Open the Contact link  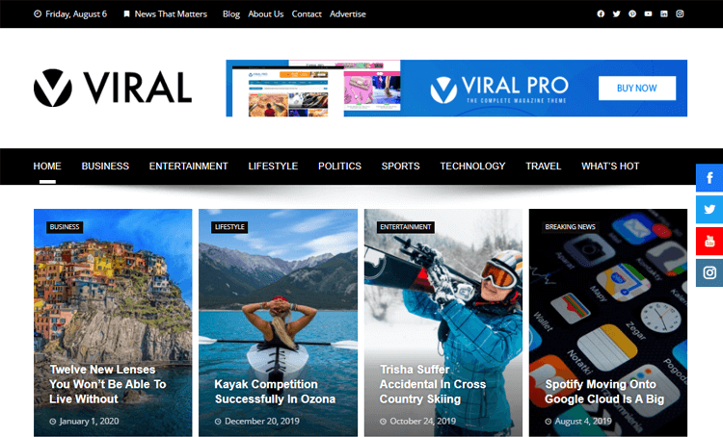click(307, 13)
